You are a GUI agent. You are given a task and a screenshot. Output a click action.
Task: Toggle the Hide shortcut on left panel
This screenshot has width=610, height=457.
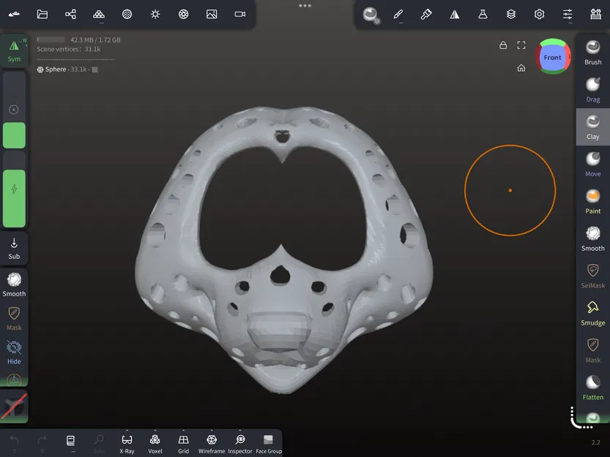(x=14, y=352)
